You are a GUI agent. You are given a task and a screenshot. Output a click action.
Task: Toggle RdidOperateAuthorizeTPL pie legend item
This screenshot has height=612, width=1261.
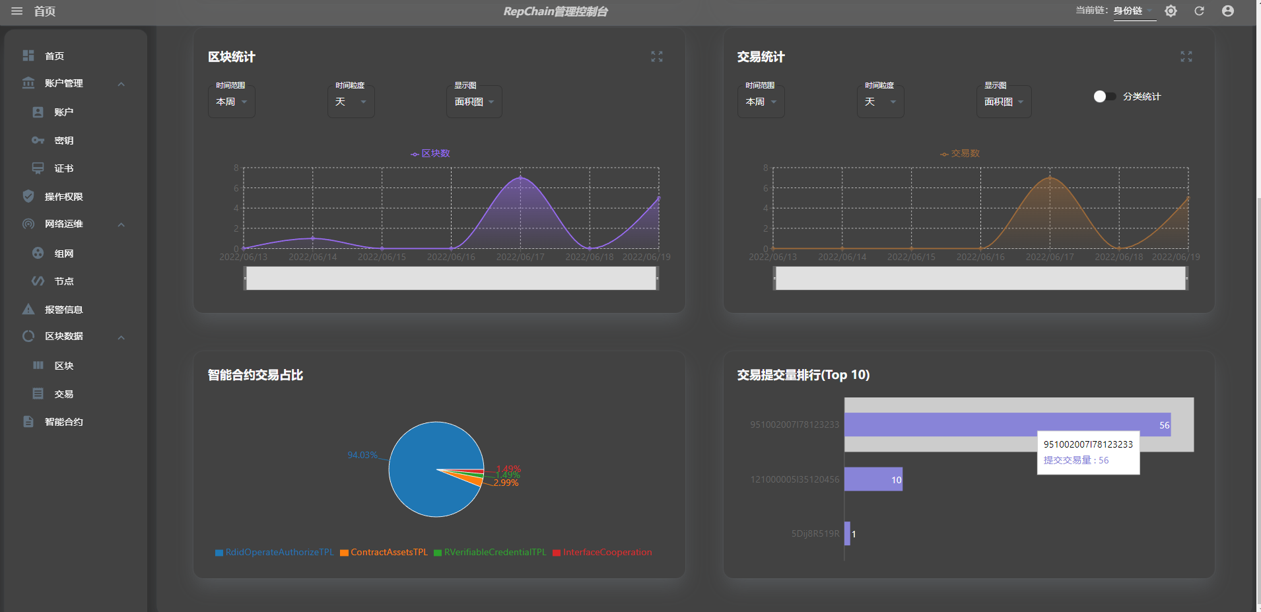tap(275, 553)
